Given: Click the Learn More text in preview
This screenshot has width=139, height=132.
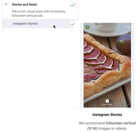Looking at the screenshot, I should (107, 104).
